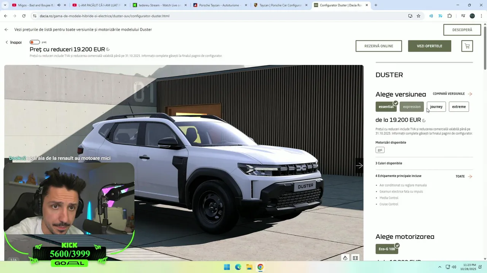487x273 pixels.
Task: Open Chrome profile avatar
Action: tap(472, 16)
